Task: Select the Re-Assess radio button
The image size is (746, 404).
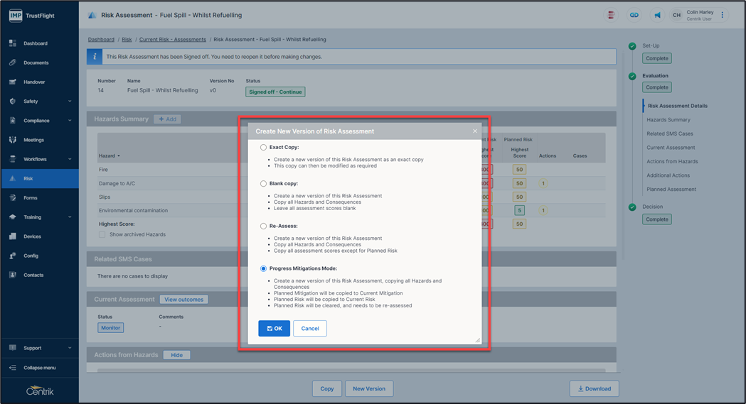Action: tap(264, 226)
